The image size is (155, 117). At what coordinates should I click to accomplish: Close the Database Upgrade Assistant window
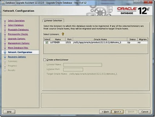(x=148, y=2)
